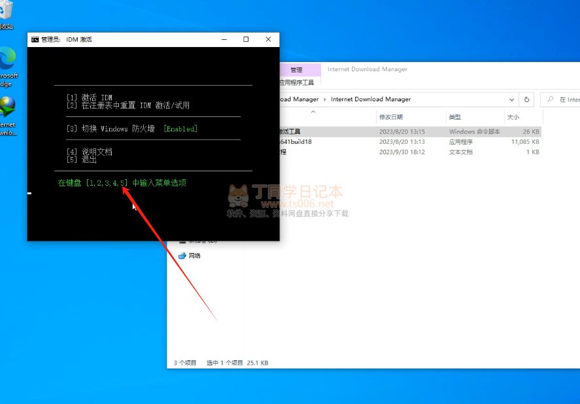The height and width of the screenshot is (404, 580).
Task: Click the 3 个项目 status bar entry
Action: coord(185,363)
